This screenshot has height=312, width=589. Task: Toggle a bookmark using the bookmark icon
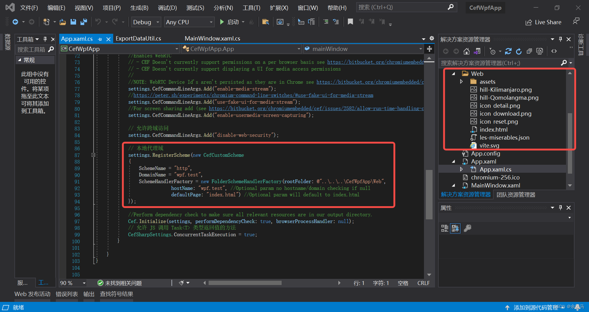point(350,22)
